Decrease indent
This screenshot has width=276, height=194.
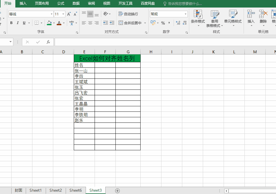(105, 23)
